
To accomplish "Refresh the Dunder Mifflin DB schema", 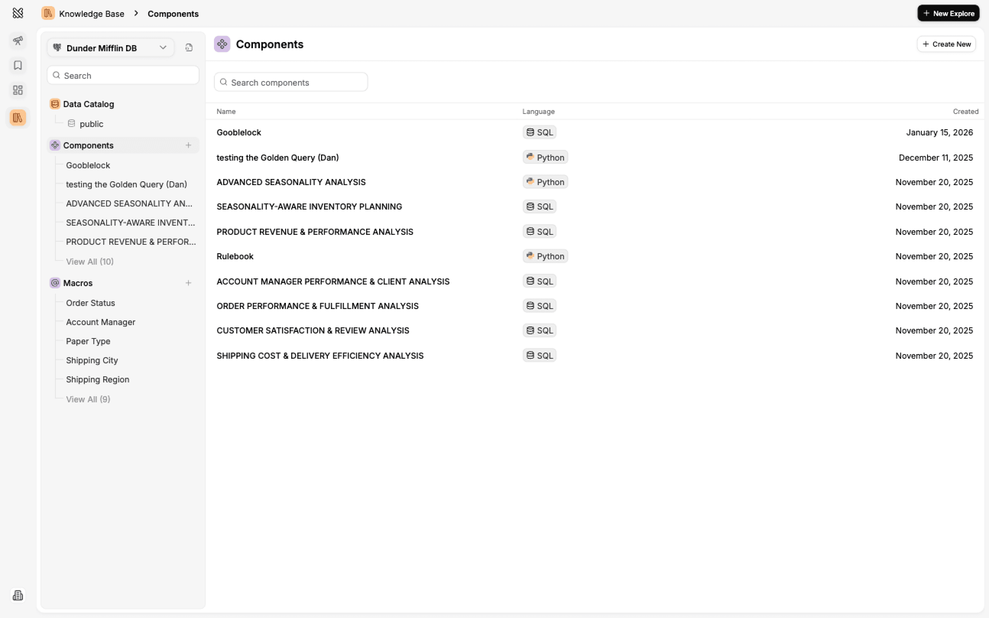I will click(188, 47).
